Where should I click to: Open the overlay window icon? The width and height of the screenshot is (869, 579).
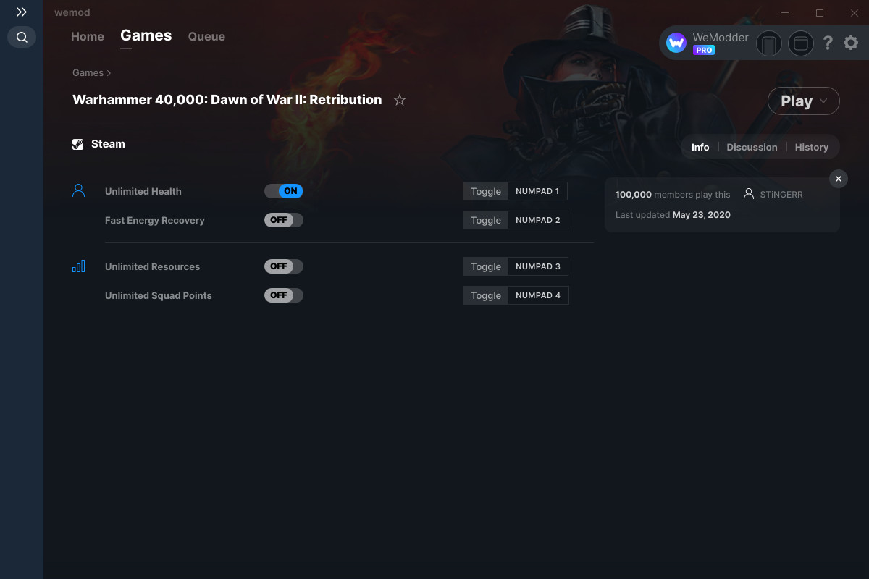coord(801,44)
